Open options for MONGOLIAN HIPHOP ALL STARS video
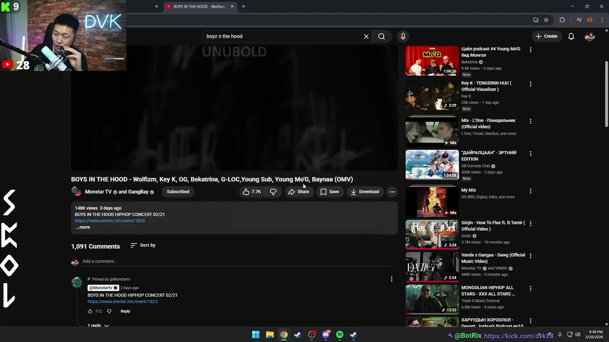This screenshot has height=342, width=609. pyautogui.click(x=530, y=288)
